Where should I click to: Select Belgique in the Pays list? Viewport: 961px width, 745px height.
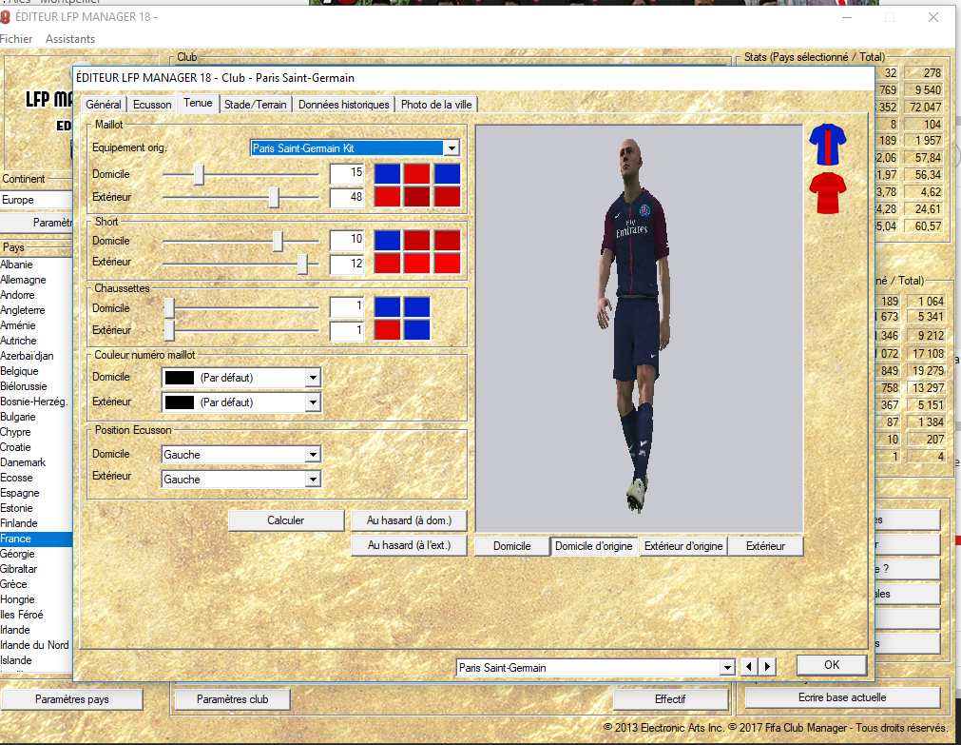(x=36, y=371)
